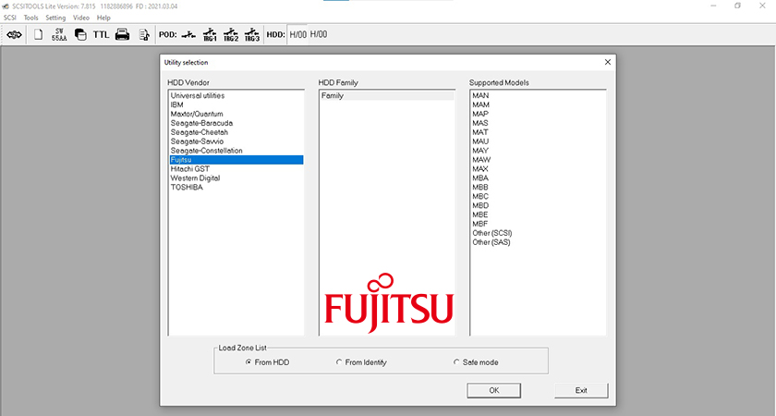776x416 pixels.
Task: Select the highlighted Fujitsu vendor
Action: 236,160
